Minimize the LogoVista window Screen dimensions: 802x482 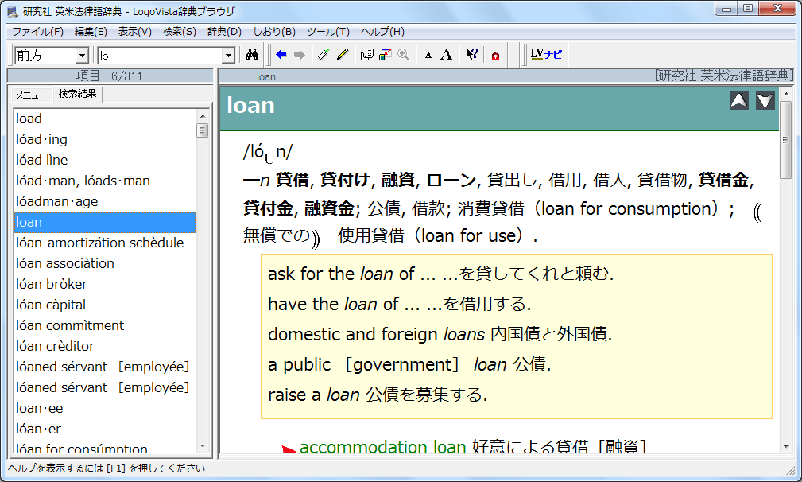pos(726,9)
